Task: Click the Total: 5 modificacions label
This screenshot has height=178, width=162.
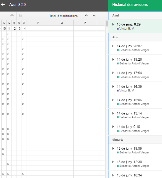Action: (x=63, y=16)
